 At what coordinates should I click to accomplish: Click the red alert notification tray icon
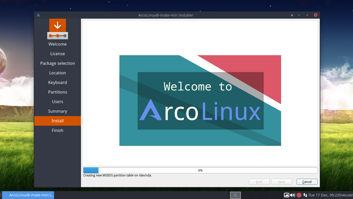click(299, 195)
